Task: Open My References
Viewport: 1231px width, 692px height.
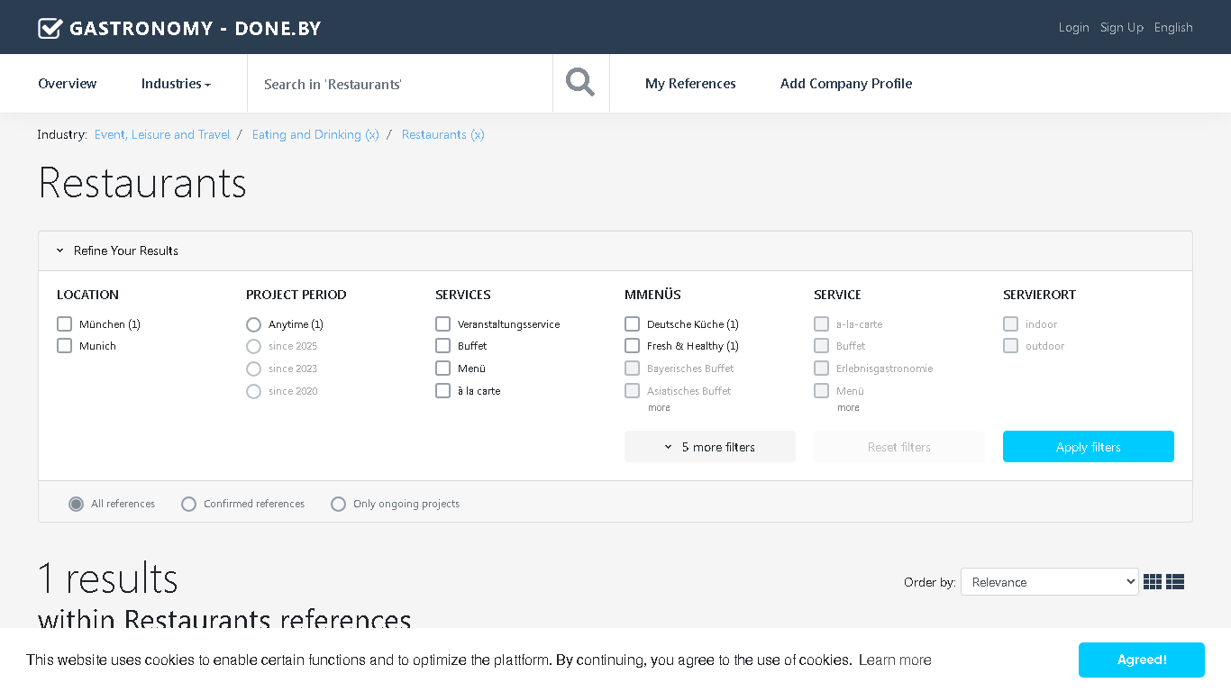Action: [690, 84]
